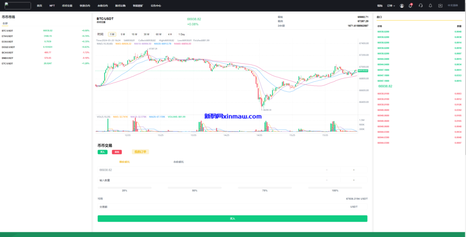466x237 pixels.
Task: Open the 中文简体 language selector
Action: point(453,5)
